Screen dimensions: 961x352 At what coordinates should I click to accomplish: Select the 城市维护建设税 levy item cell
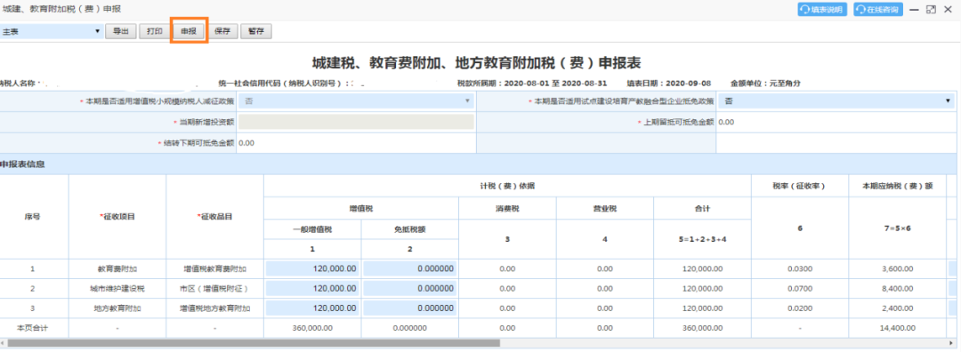point(117,288)
